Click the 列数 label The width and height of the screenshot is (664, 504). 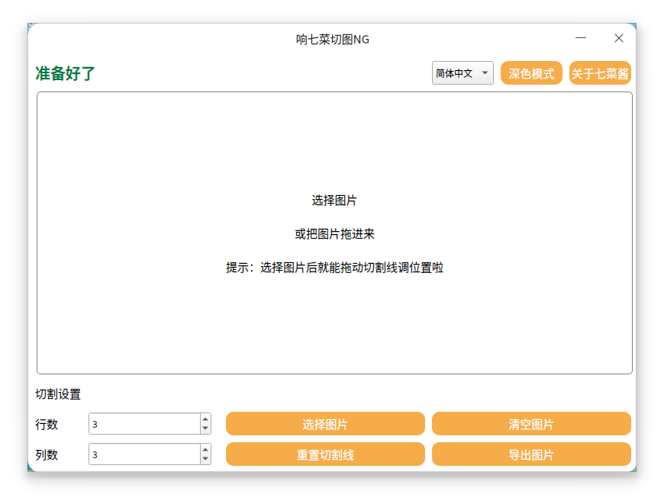(46, 454)
